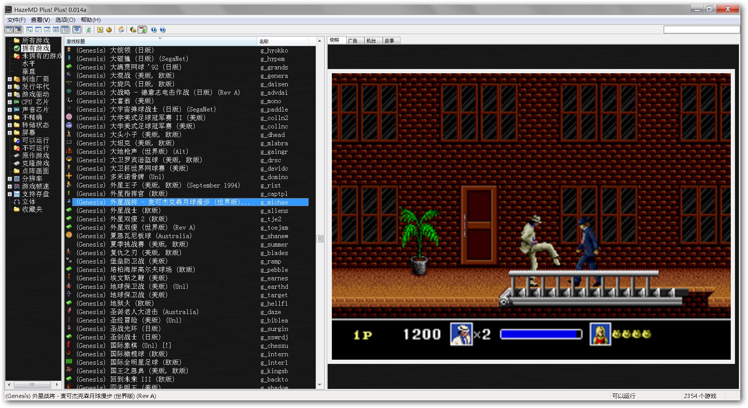Click the picture/screenshot toolbar icon
The height and width of the screenshot is (408, 748).
click(x=100, y=30)
